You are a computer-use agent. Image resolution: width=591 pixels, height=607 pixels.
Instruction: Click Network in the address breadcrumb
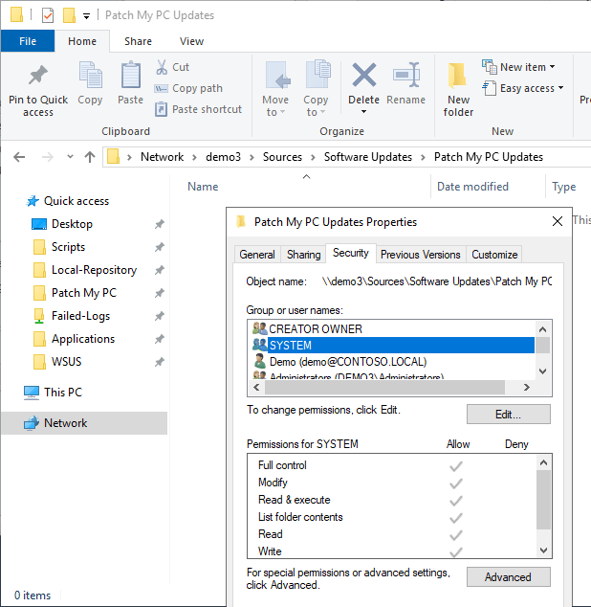[162, 157]
